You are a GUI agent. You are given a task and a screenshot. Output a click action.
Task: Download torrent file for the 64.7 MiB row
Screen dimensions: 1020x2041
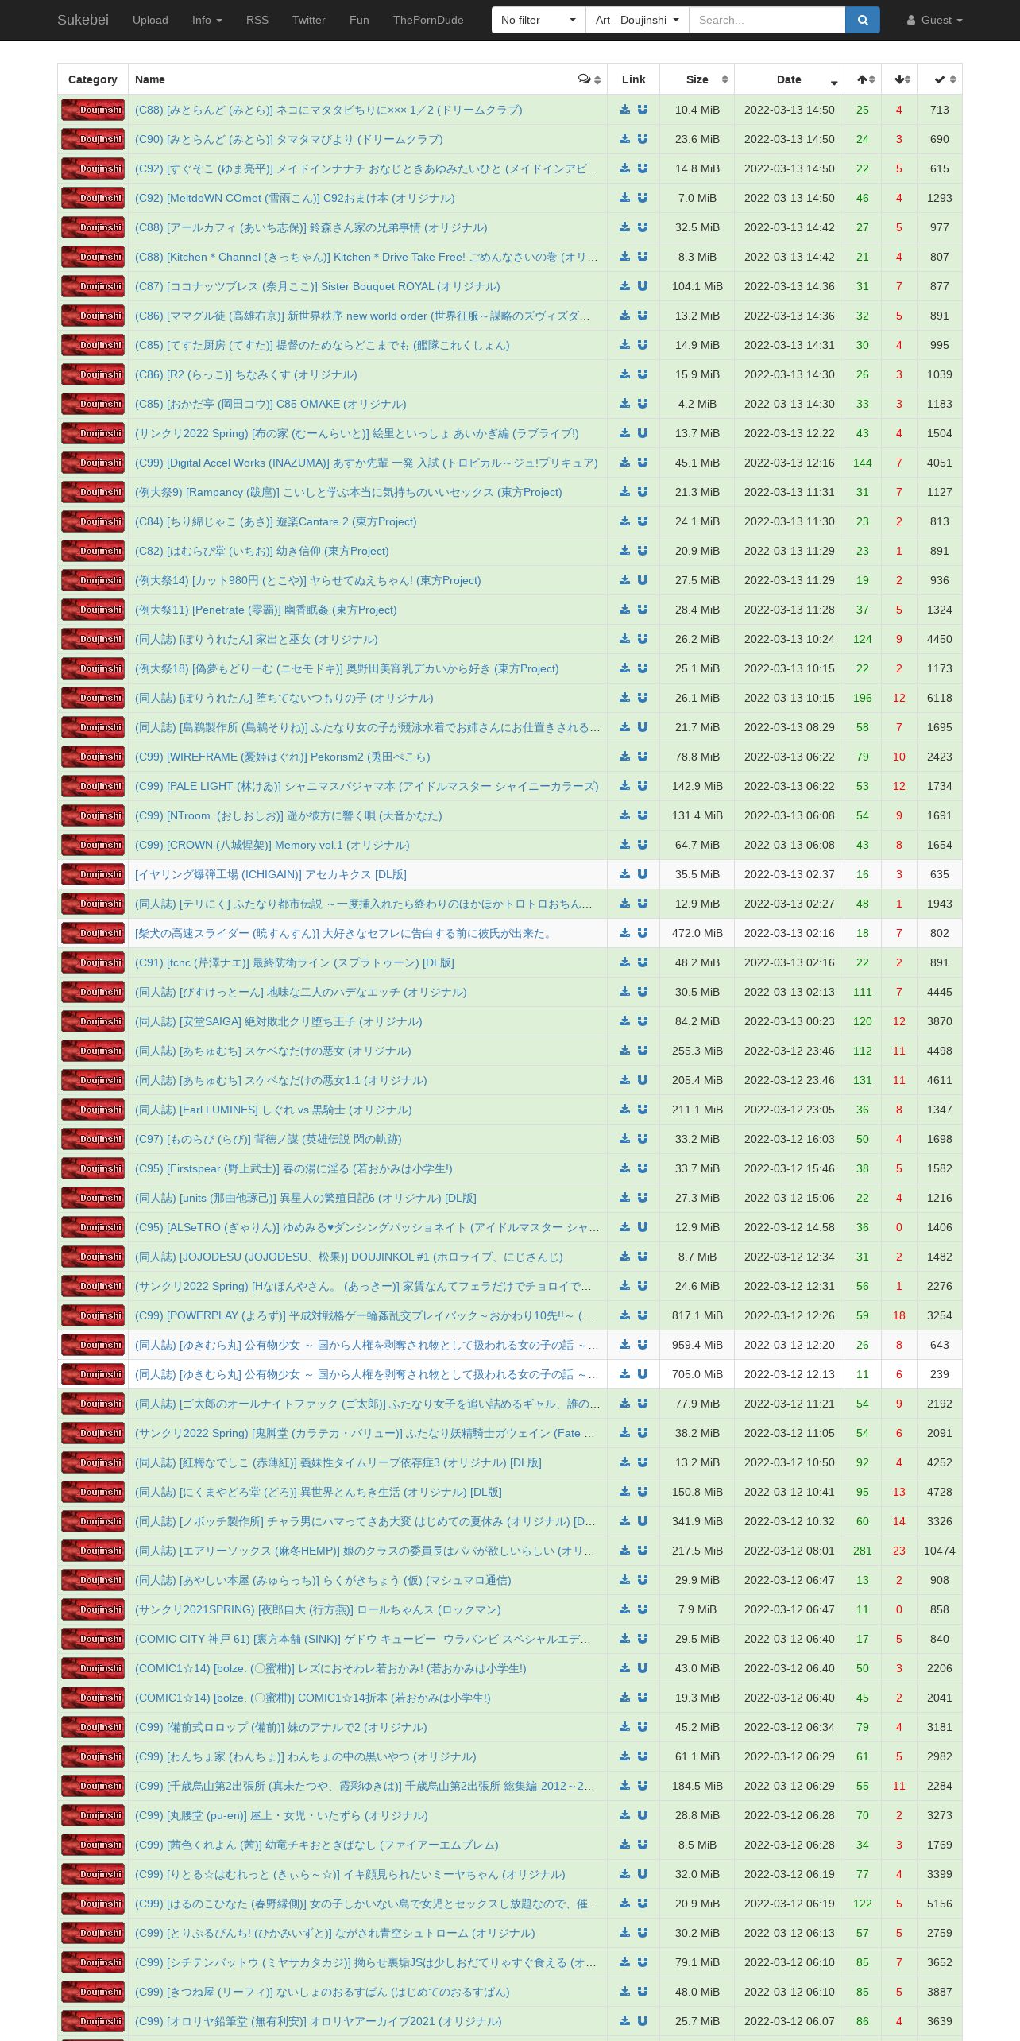625,845
